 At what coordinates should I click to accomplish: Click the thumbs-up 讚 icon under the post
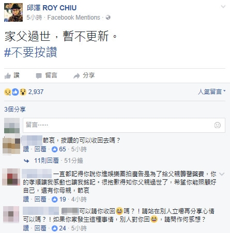[x=8, y=76]
